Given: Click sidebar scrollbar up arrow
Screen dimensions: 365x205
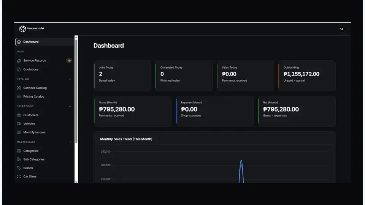Looking at the screenshot, I should [x=76, y=38].
